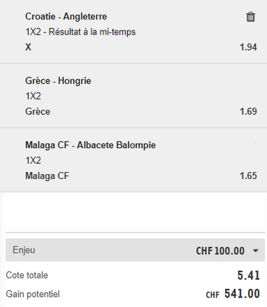Click the Enjeu stake label
The image size is (267, 307).
pos(24,250)
